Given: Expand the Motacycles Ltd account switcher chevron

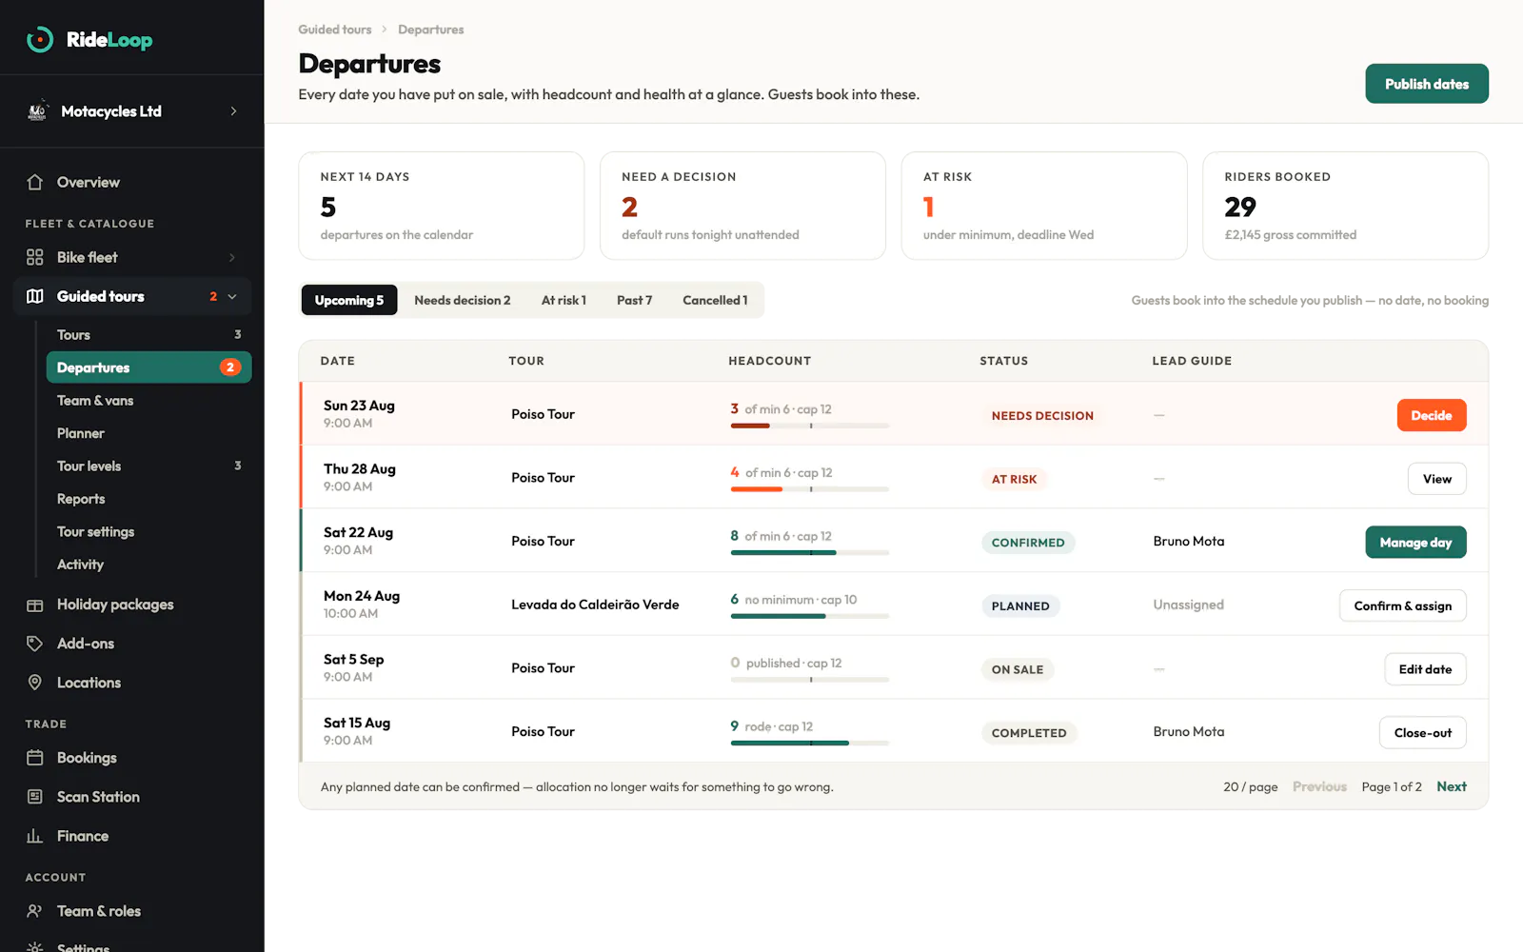Looking at the screenshot, I should pyautogui.click(x=233, y=111).
